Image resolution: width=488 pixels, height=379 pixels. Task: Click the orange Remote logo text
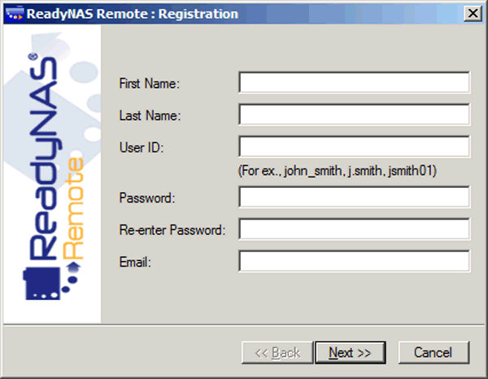click(x=73, y=208)
